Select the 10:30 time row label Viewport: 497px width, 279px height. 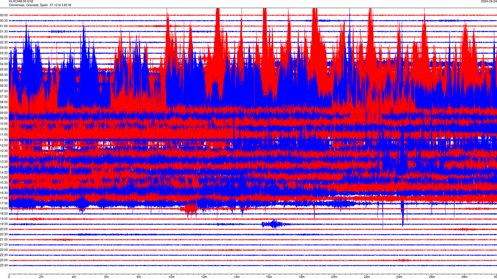pos(4,129)
